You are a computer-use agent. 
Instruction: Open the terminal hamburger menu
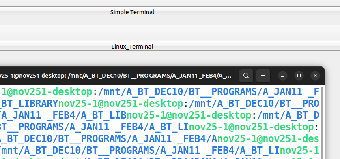[x=263, y=76]
